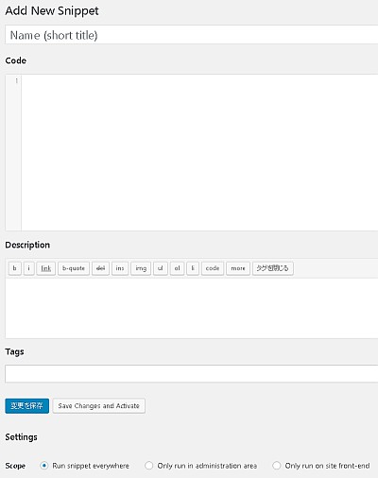
Task: Insert a hyperlink with link button
Action: point(46,268)
